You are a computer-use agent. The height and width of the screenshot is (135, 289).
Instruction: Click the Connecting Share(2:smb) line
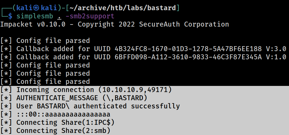click(55, 130)
